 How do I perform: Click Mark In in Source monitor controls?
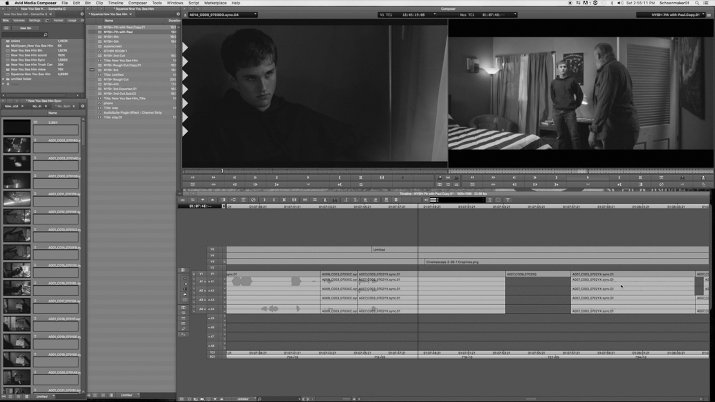click(340, 178)
